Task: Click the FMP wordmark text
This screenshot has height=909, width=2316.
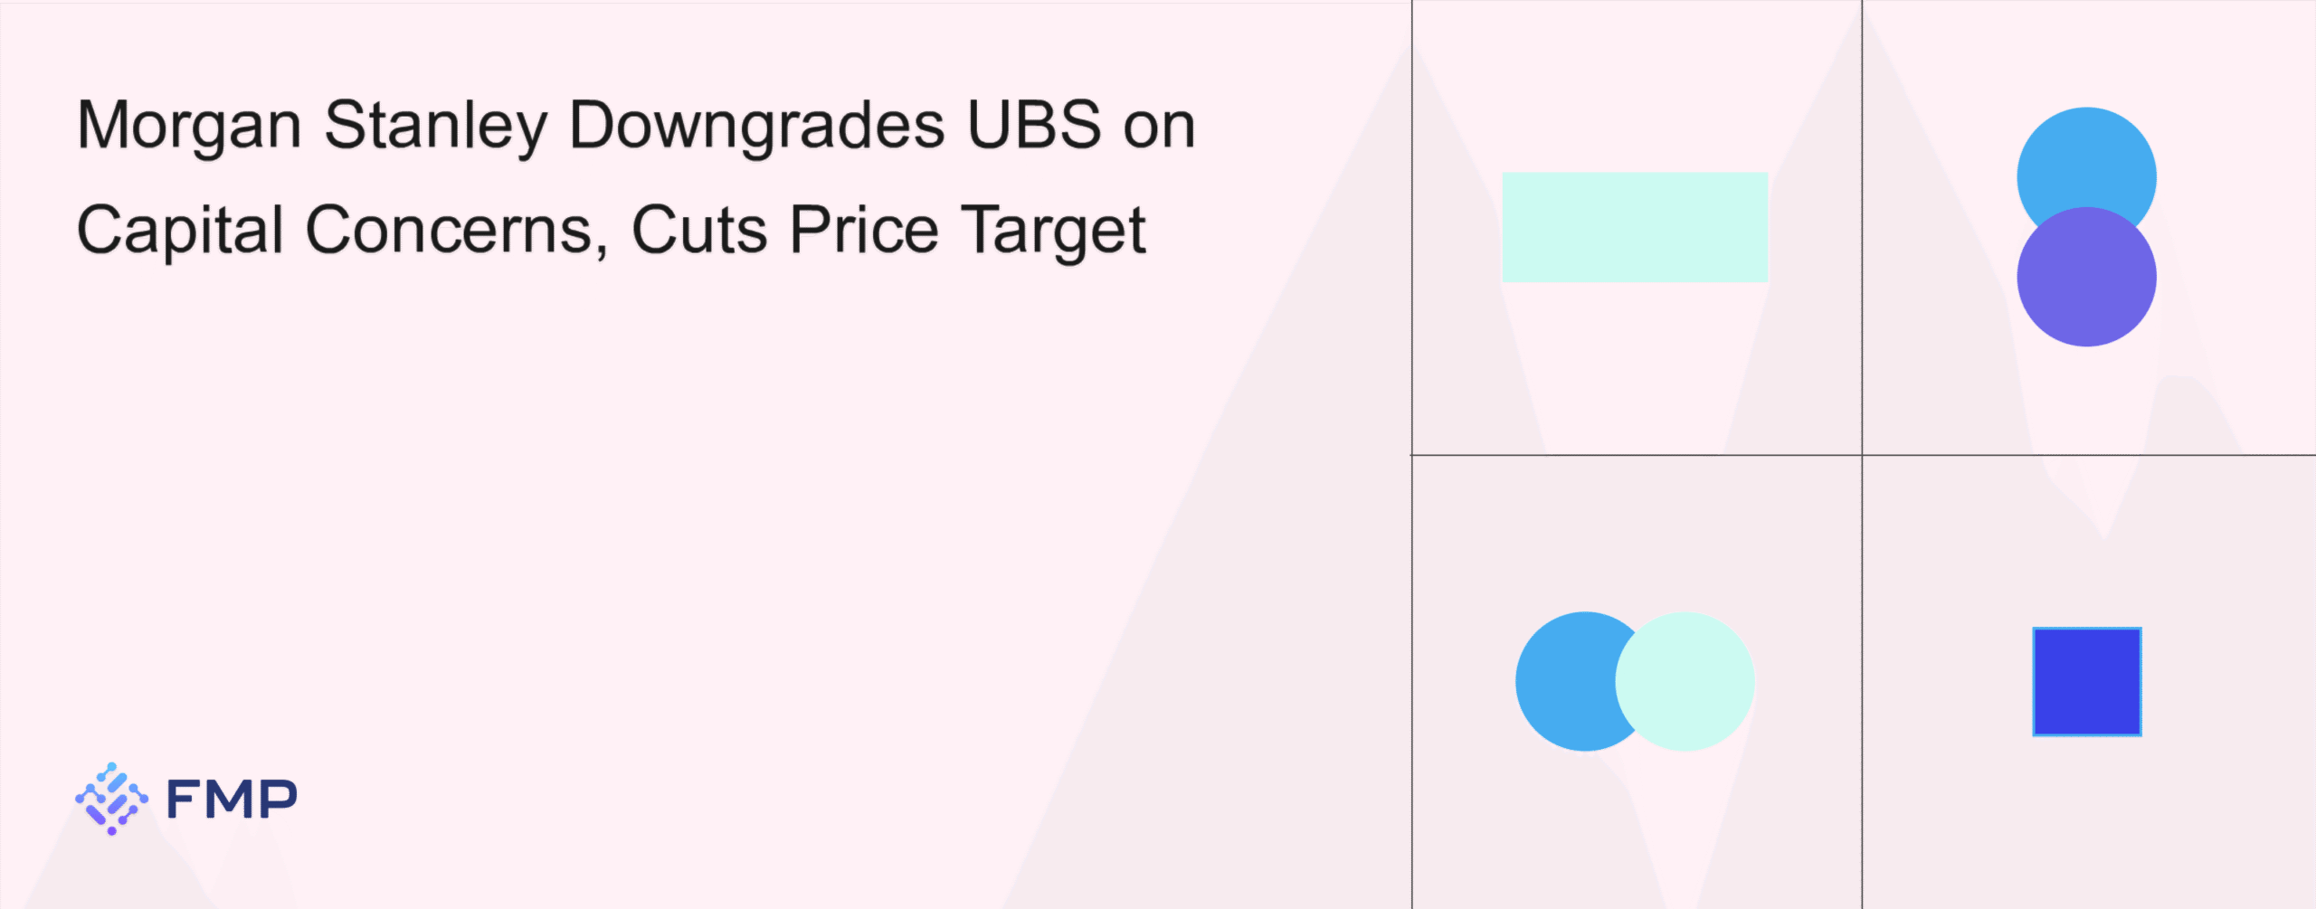Action: pos(232,799)
